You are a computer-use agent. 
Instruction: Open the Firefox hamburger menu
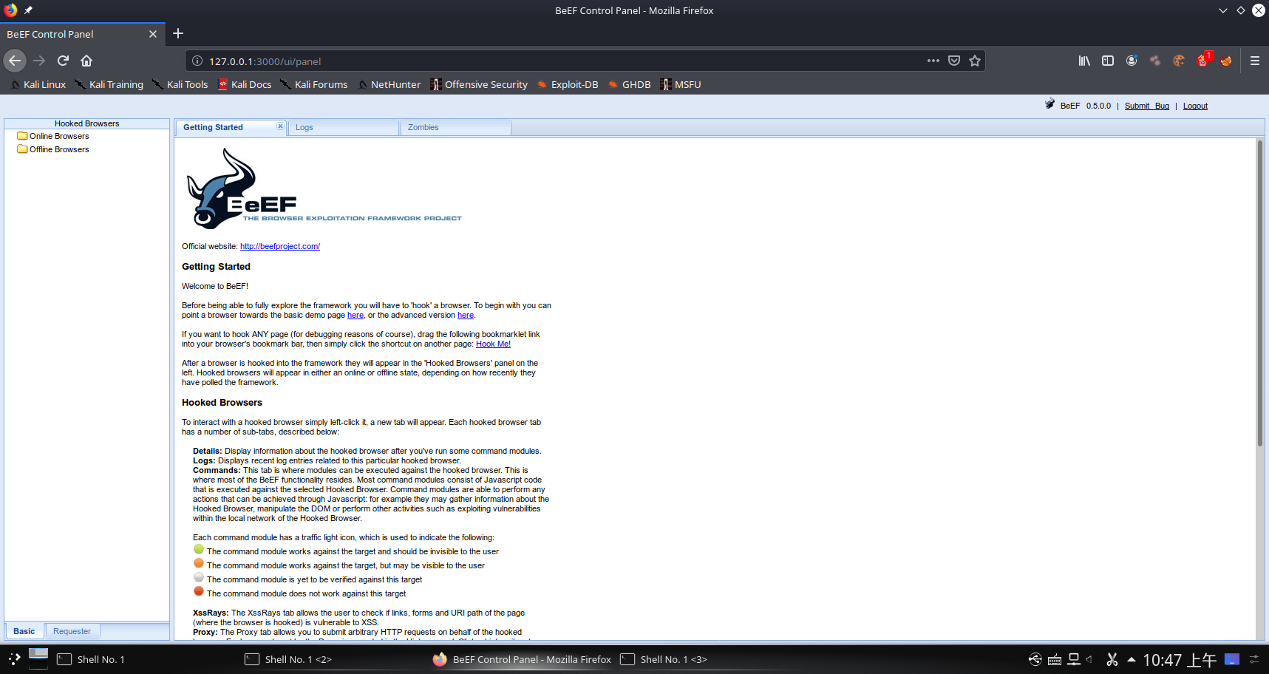pos(1254,61)
